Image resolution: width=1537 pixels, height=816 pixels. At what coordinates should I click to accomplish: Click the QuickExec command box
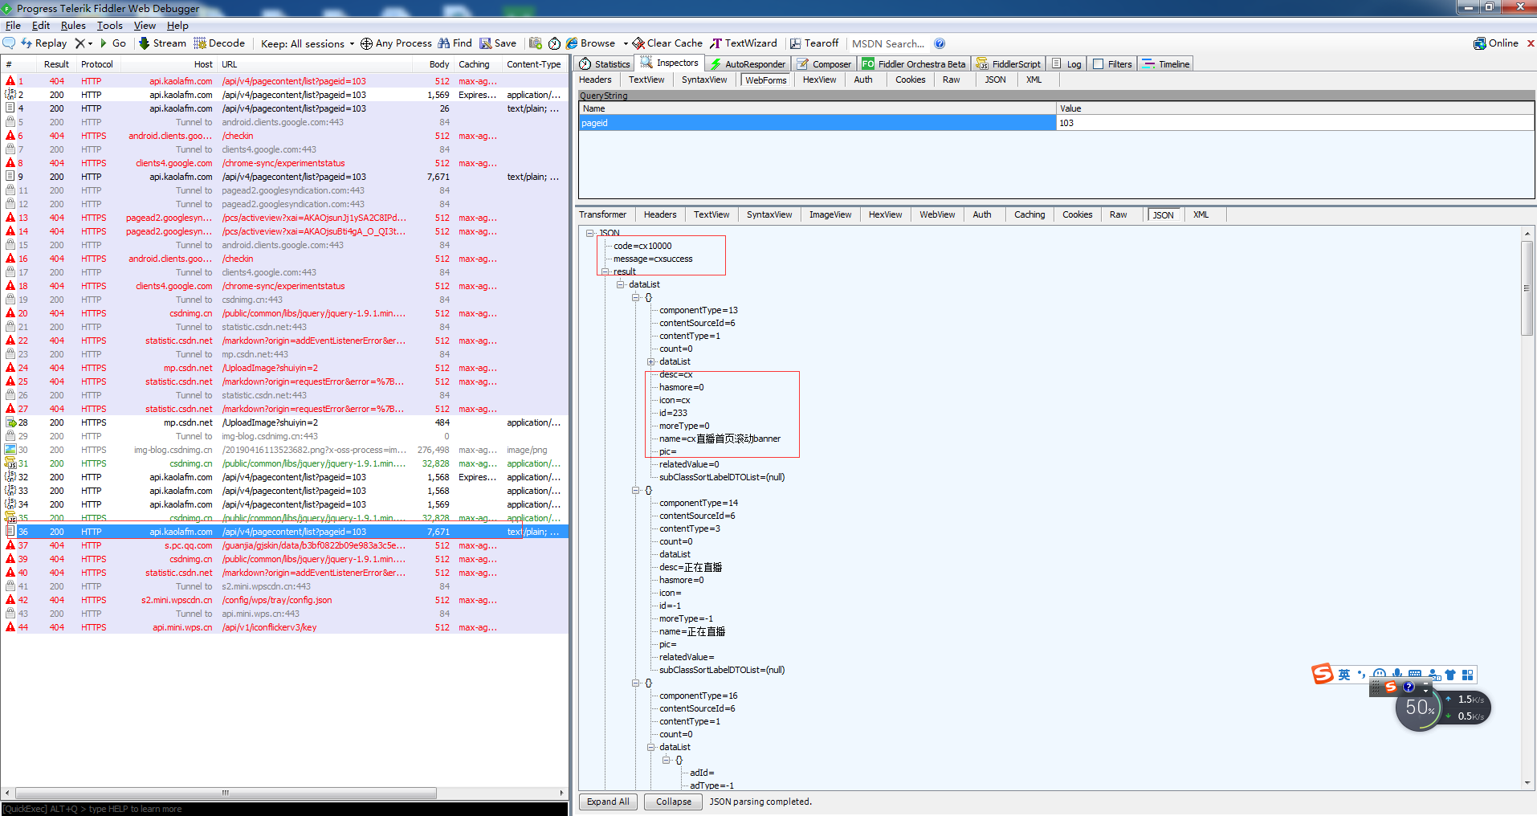coord(284,809)
